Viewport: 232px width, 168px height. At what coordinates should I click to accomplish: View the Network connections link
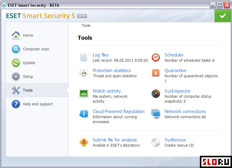(x=185, y=111)
